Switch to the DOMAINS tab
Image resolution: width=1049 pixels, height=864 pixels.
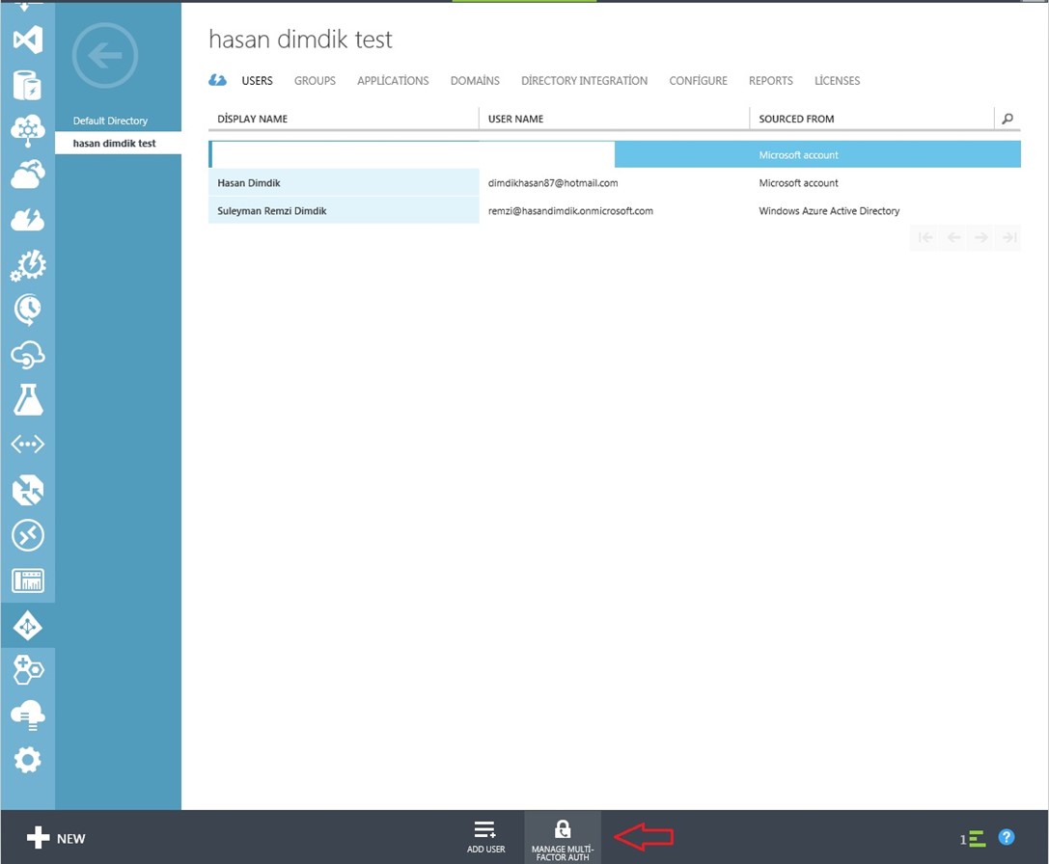point(475,81)
